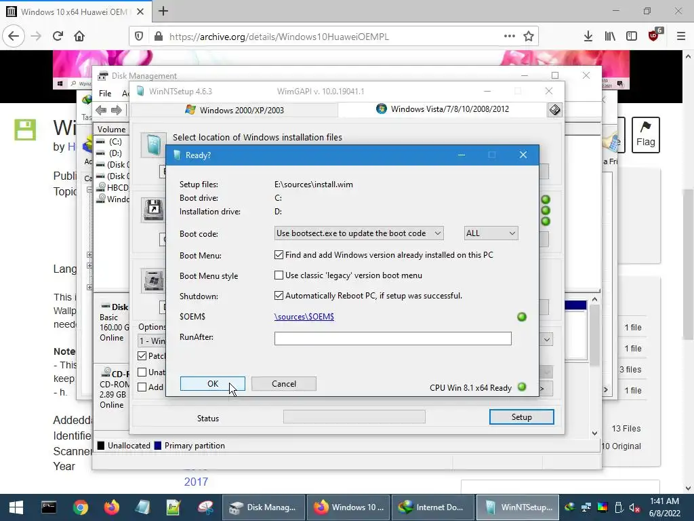Screen dimensions: 694x521
Task: Launch Chrome from taskbar
Action: click(81, 507)
